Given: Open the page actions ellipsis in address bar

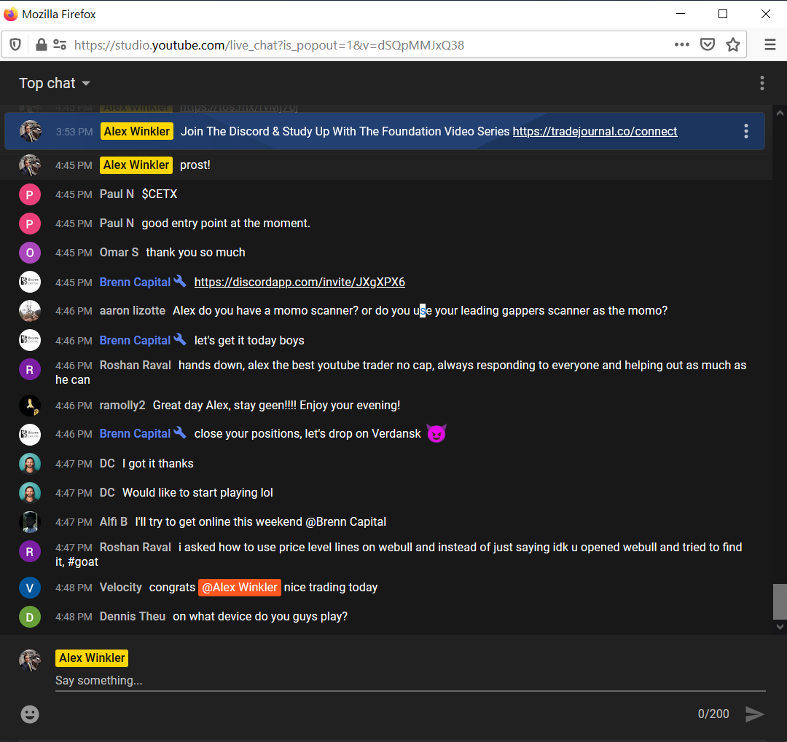Looking at the screenshot, I should [x=682, y=44].
